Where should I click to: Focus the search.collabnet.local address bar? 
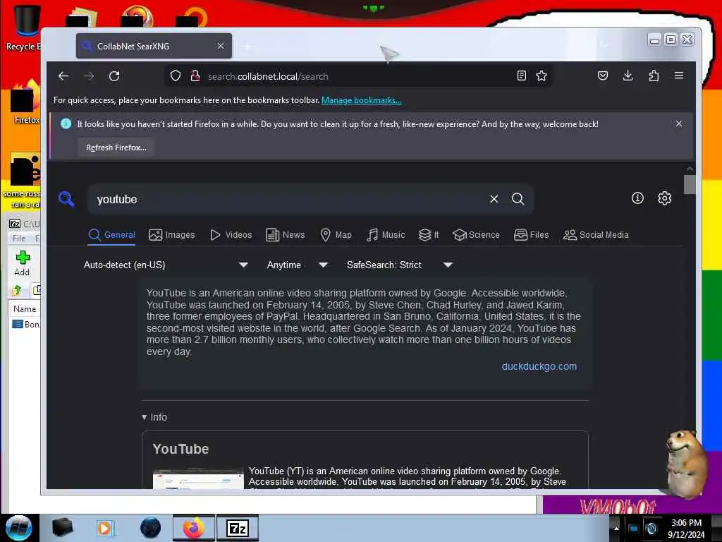point(359,76)
